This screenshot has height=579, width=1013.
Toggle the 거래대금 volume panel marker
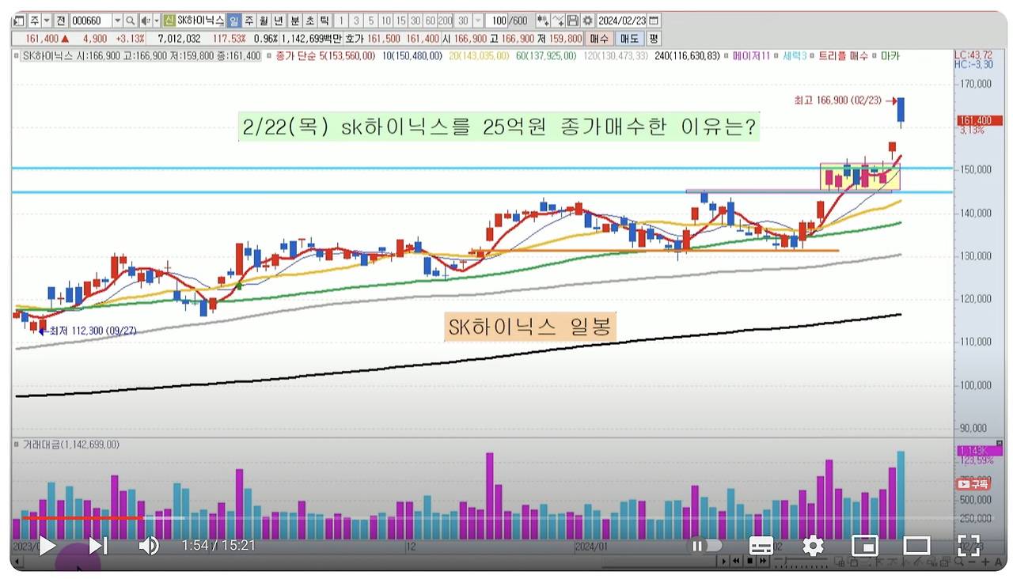pos(16,445)
